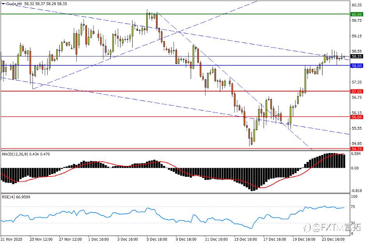Image resolution: width=365 pixels, height=243 pixels.
Task: Click the 3 Dec 16:00 date label
Action: pos(128,239)
